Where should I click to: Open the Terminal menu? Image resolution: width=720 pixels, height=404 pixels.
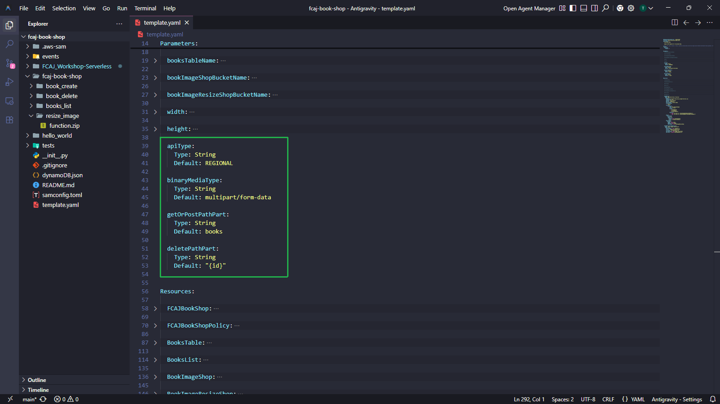click(145, 8)
